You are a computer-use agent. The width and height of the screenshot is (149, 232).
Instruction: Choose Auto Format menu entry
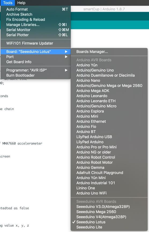[x=36, y=9]
